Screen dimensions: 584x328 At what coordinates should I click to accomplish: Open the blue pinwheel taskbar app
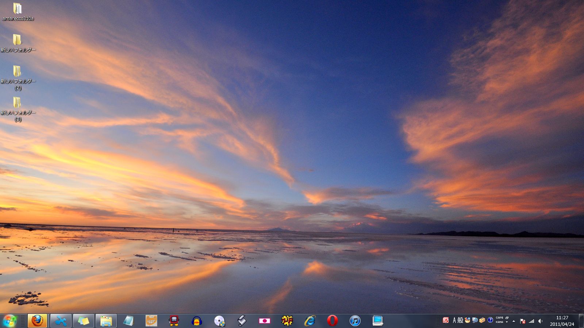61,321
